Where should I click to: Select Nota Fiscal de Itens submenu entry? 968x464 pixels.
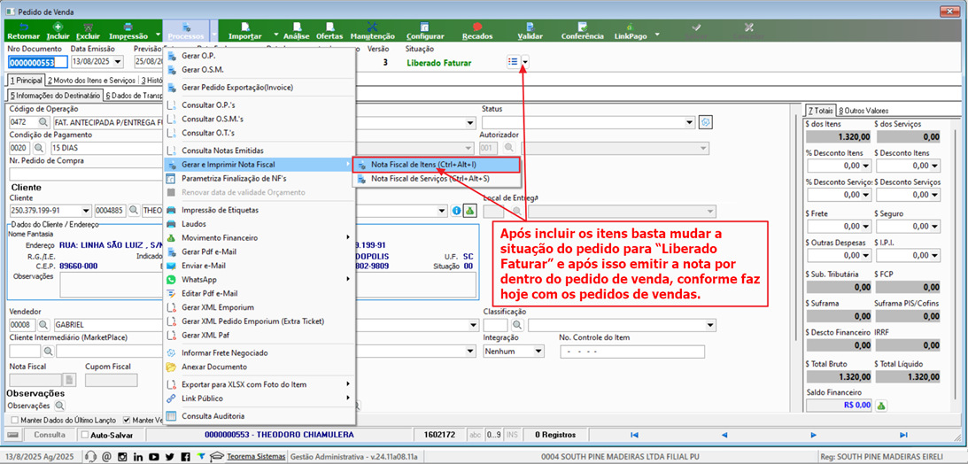(x=436, y=165)
